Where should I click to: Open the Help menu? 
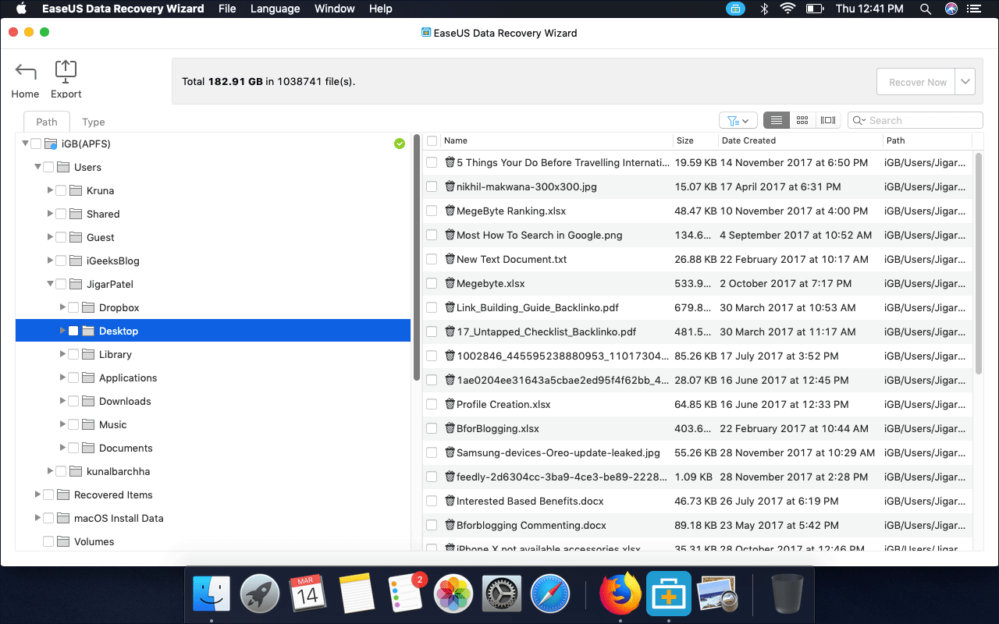[380, 9]
